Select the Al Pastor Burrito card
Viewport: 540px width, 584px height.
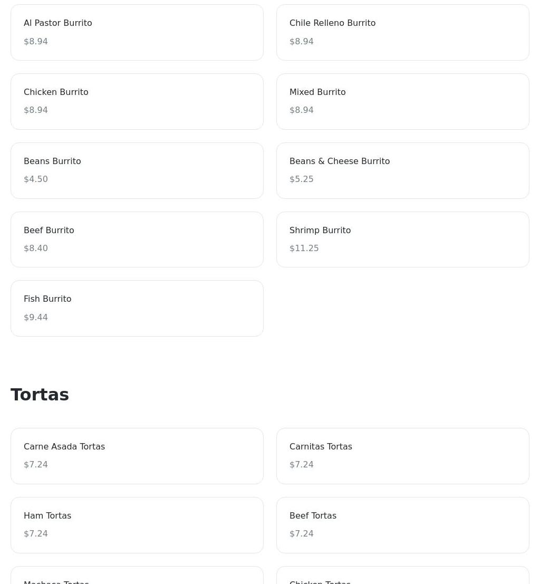coord(137,32)
